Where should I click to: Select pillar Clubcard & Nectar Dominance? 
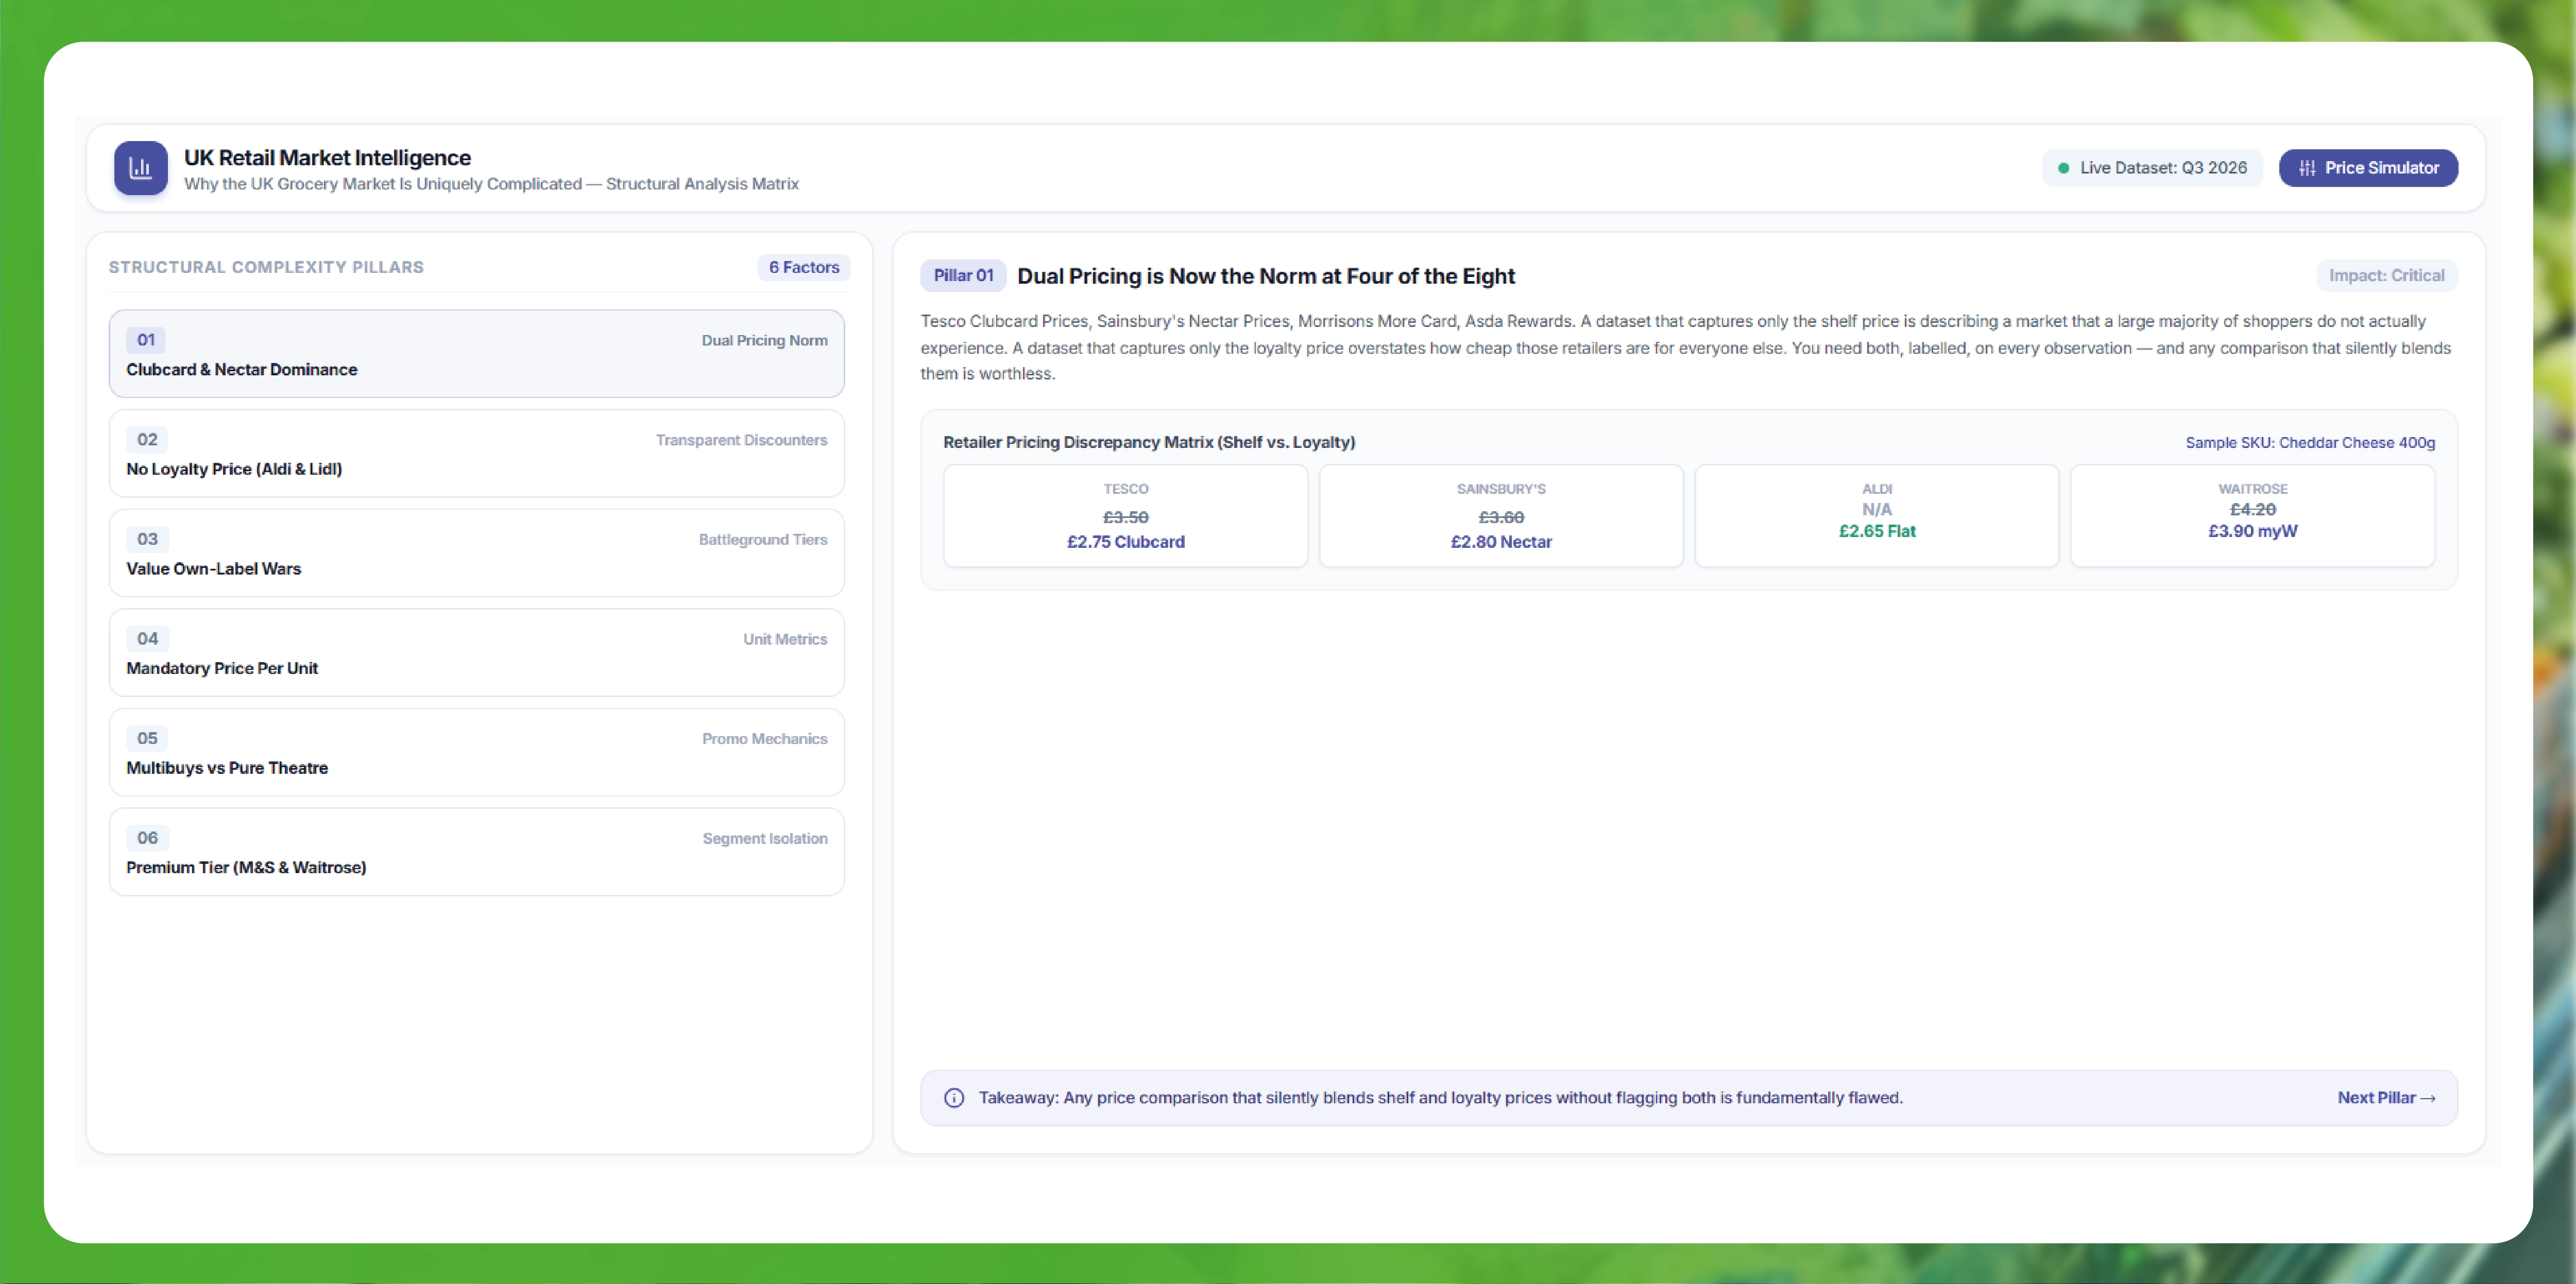(477, 354)
